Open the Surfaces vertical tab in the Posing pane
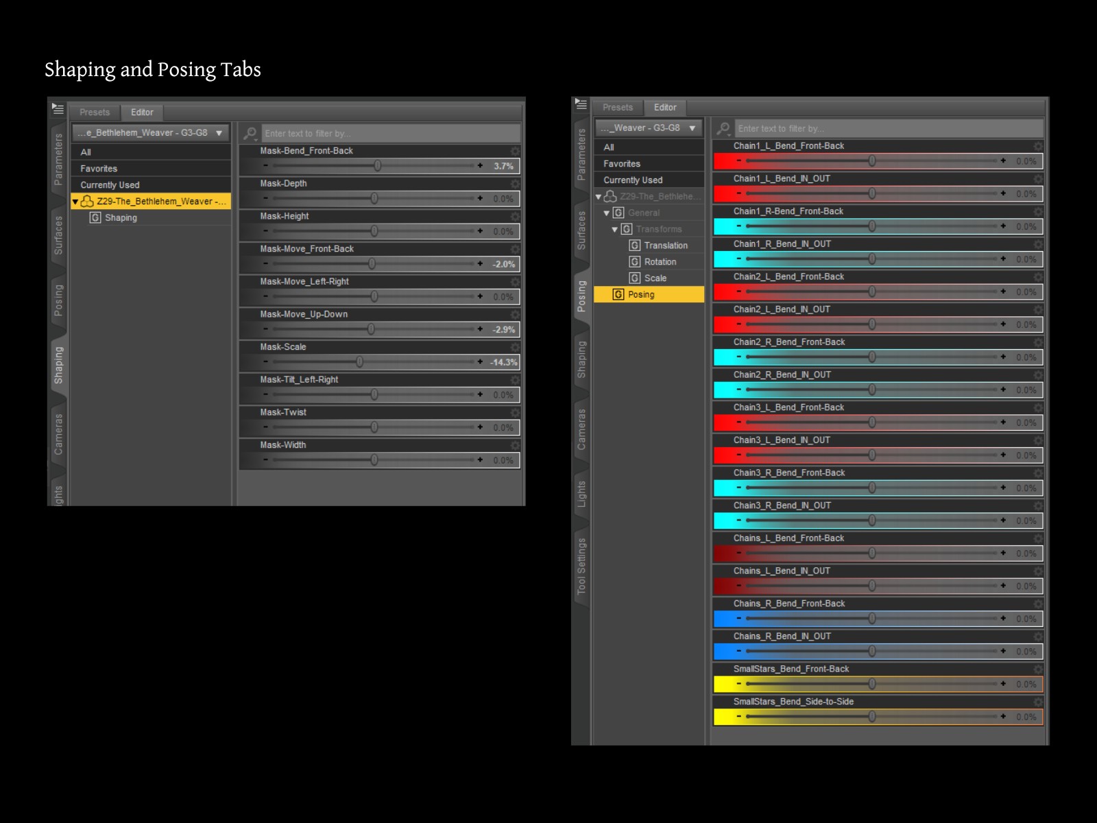1097x823 pixels. click(x=581, y=230)
